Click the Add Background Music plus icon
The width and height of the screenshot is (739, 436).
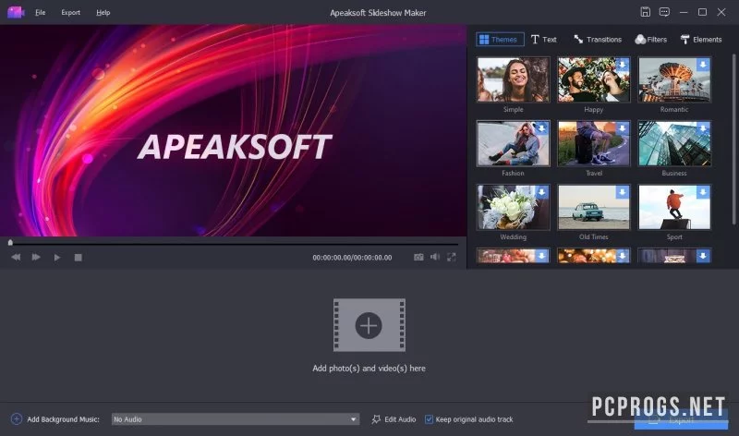(x=17, y=419)
